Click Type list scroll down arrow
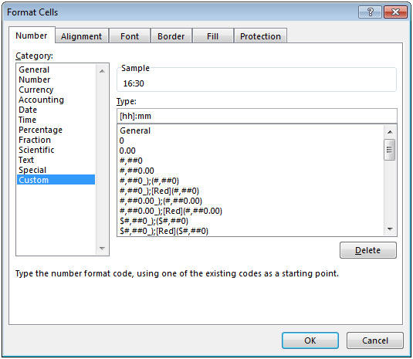413x359 pixels. [x=390, y=229]
